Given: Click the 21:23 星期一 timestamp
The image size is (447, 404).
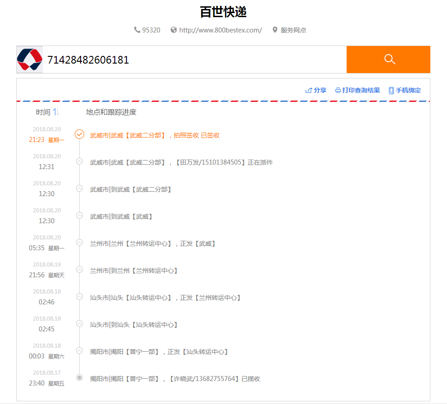Looking at the screenshot, I should pos(46,140).
